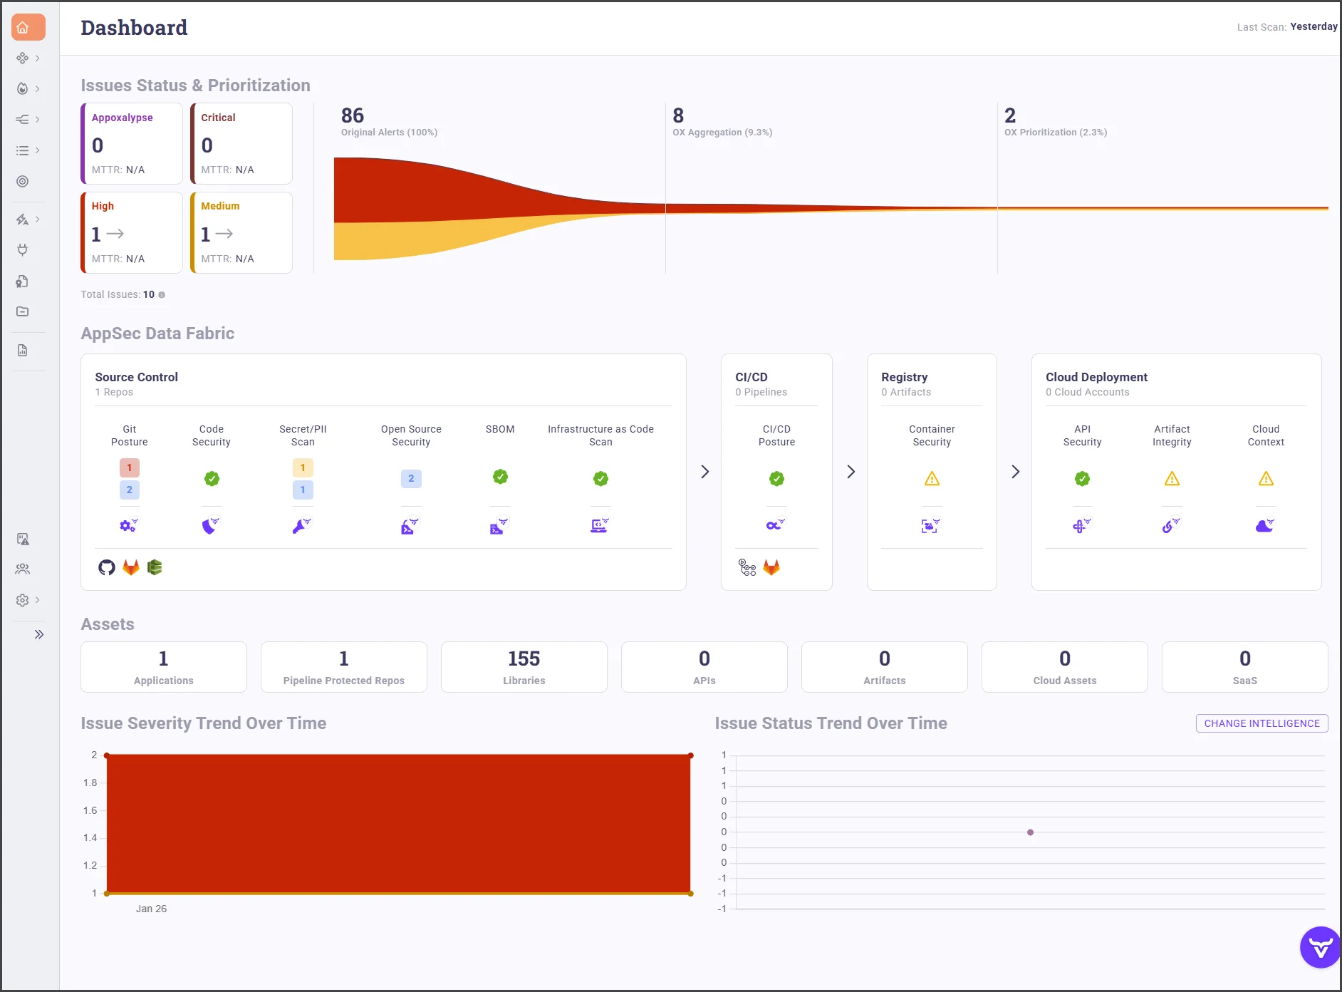Click the Open Source Security badge showing 2
Screen dimensions: 1342x992
pos(411,478)
